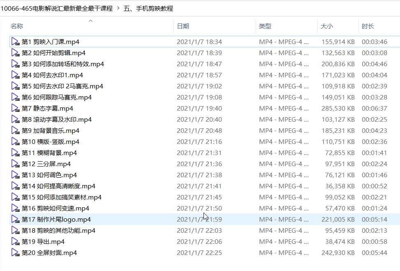Click the icon of 第12 三分屏.mp4

pos(15,164)
